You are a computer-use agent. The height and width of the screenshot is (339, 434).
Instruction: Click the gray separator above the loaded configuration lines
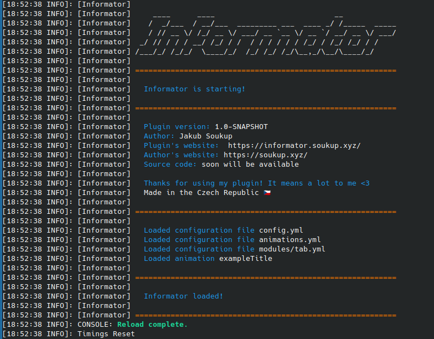[266, 212]
